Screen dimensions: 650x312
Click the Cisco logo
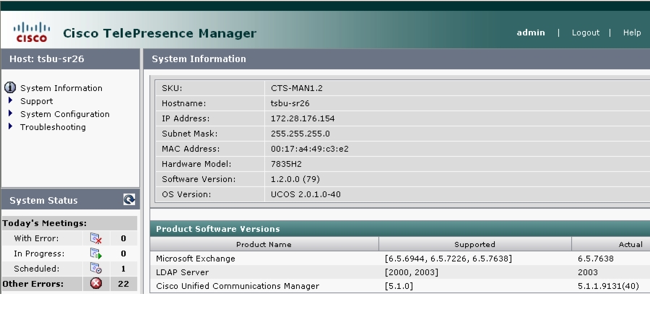pos(32,32)
